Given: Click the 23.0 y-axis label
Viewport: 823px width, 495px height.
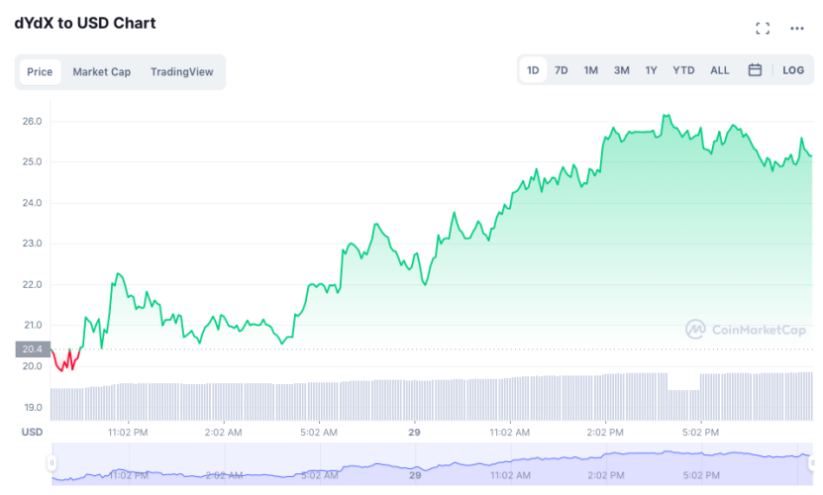Looking at the screenshot, I should tap(32, 243).
